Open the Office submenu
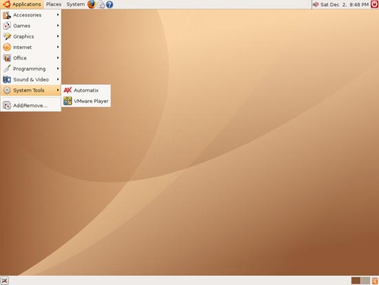Image resolution: width=379 pixels, height=285 pixels. pos(31,58)
